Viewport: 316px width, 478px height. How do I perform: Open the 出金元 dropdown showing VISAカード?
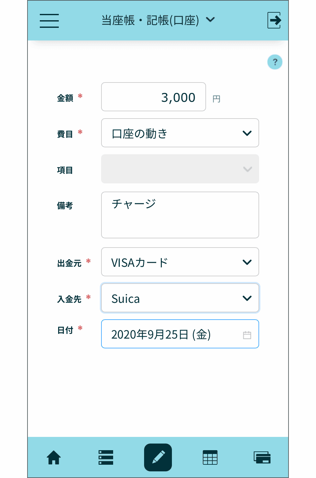point(180,262)
